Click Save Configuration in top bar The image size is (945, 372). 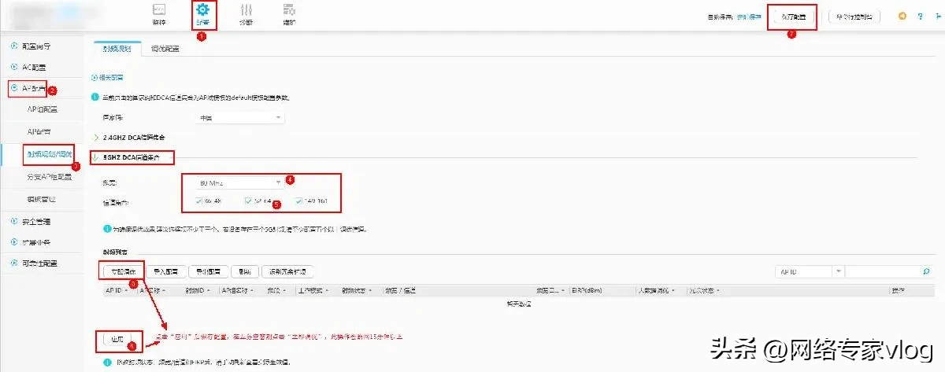pos(793,16)
